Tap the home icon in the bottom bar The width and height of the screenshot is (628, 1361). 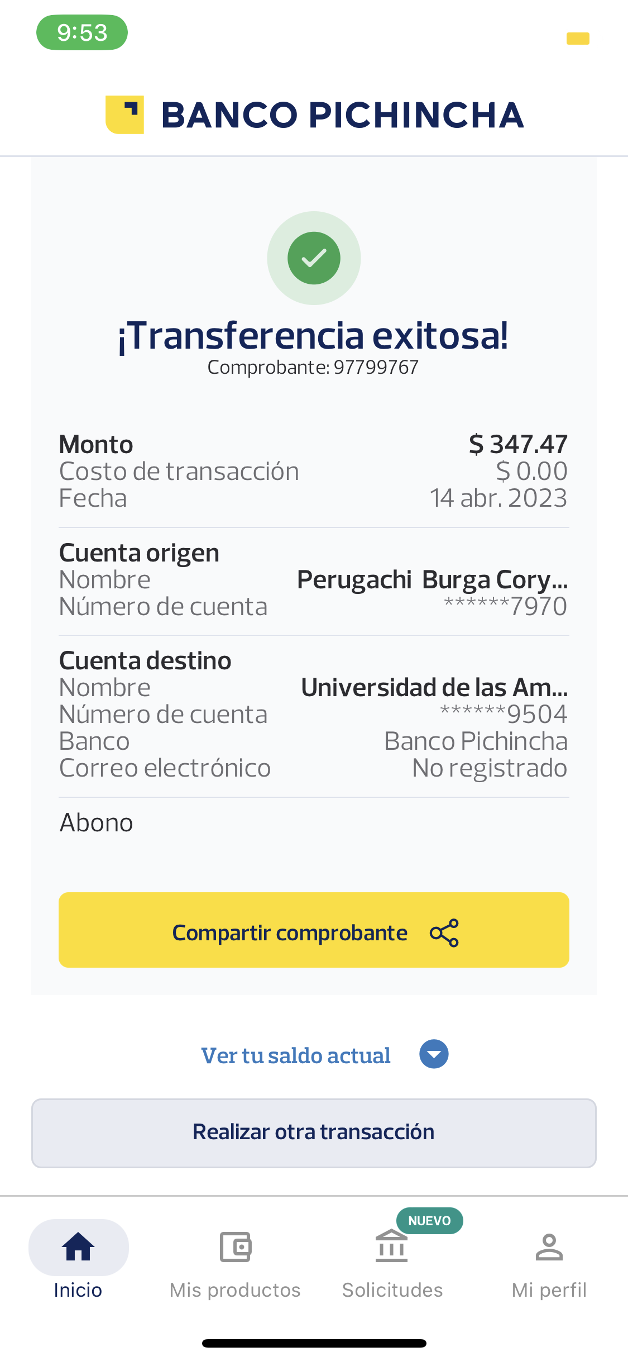point(78,1246)
